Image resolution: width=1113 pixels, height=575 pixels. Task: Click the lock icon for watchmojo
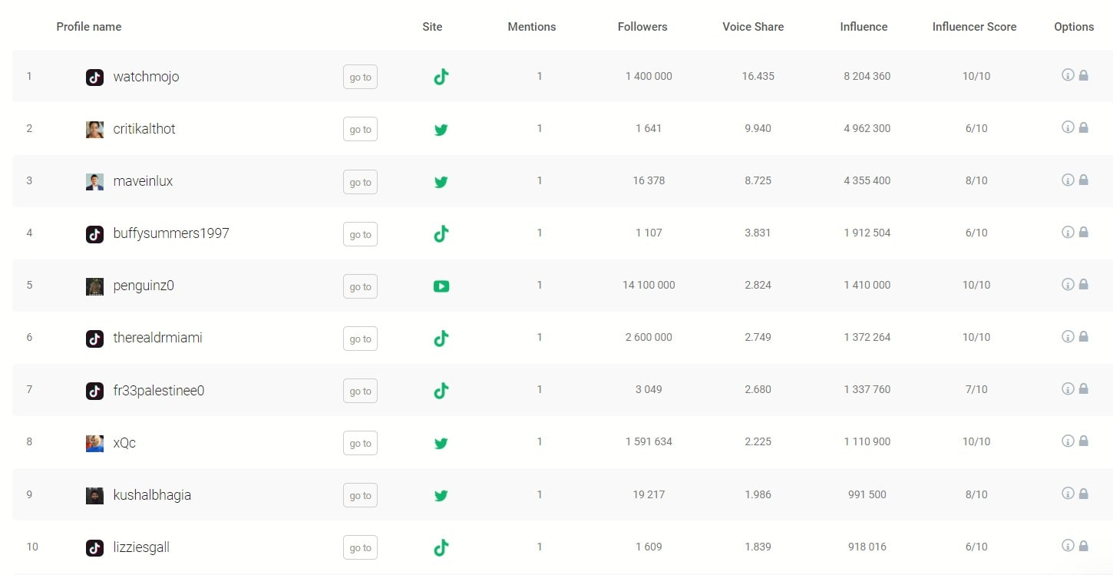(1083, 75)
